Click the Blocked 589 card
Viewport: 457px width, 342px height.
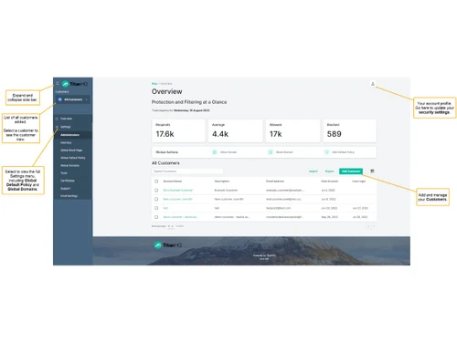tap(350, 130)
